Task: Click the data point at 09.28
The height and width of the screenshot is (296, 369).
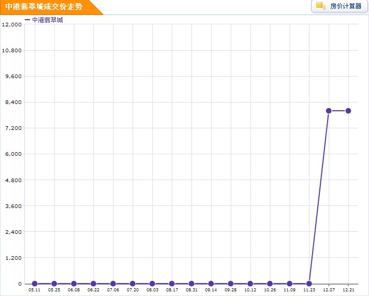Action: [231, 284]
